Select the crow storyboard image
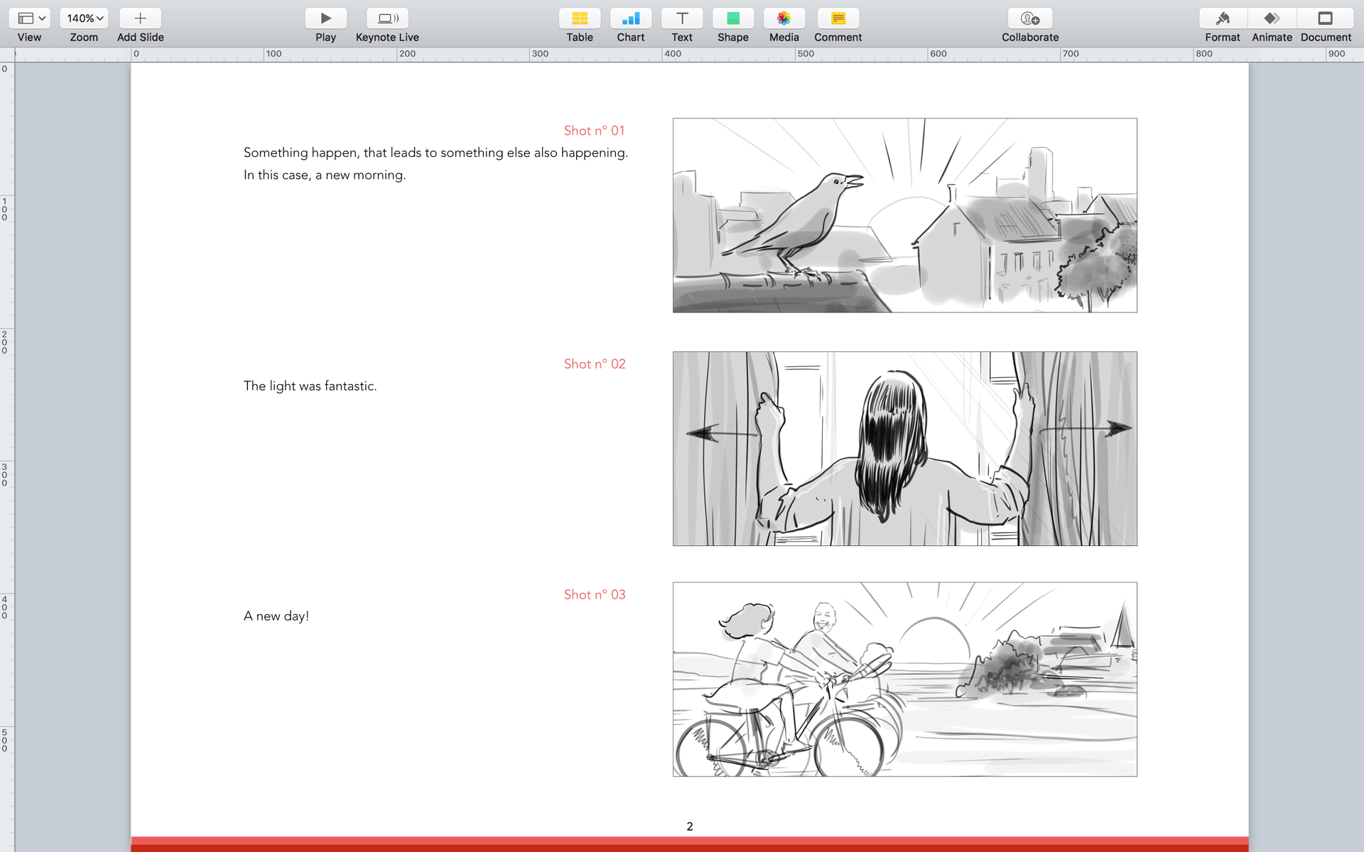The width and height of the screenshot is (1364, 852). click(904, 215)
